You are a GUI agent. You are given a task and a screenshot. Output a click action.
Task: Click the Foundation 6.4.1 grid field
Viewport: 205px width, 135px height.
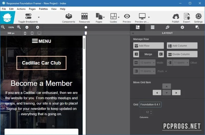coord(150,105)
